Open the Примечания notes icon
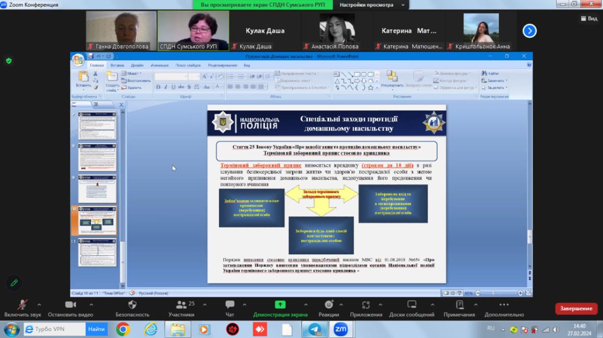Image resolution: width=603 pixels, height=338 pixels. coord(459,305)
